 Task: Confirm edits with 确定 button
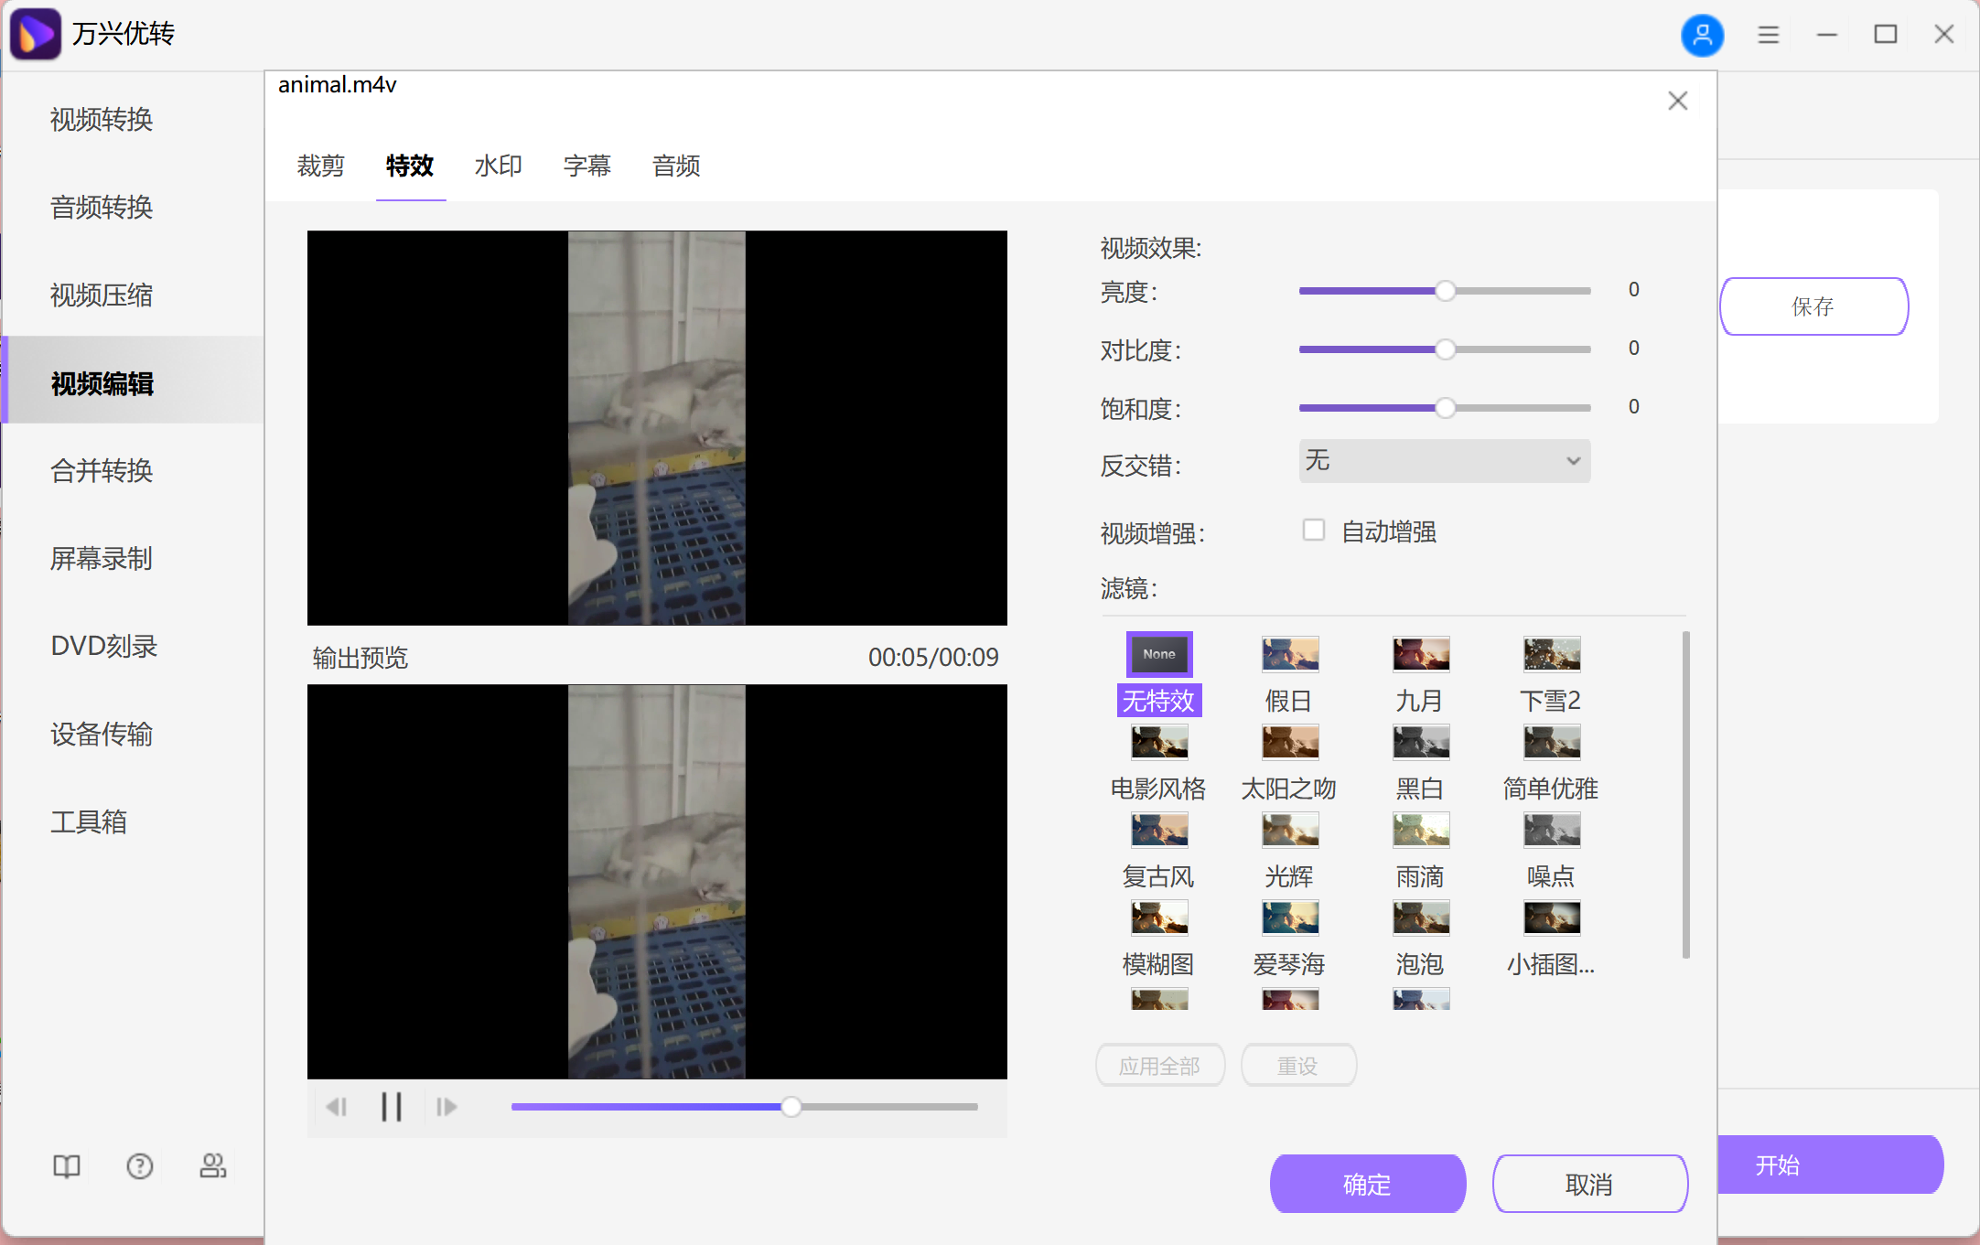(x=1367, y=1183)
